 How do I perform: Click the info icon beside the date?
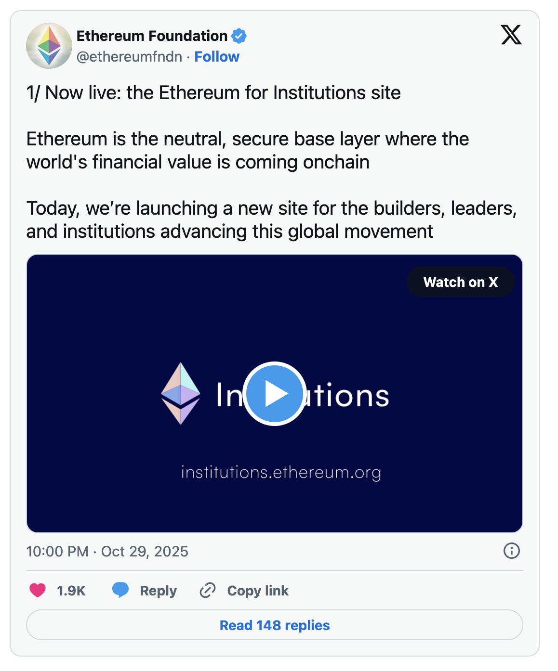click(511, 551)
